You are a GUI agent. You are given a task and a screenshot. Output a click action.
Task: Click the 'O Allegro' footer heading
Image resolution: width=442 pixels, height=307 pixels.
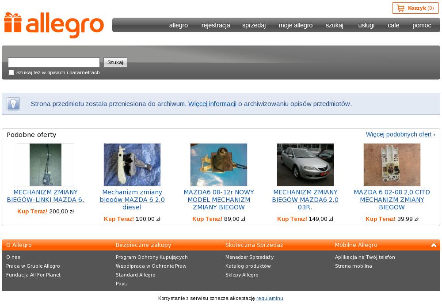coord(19,245)
